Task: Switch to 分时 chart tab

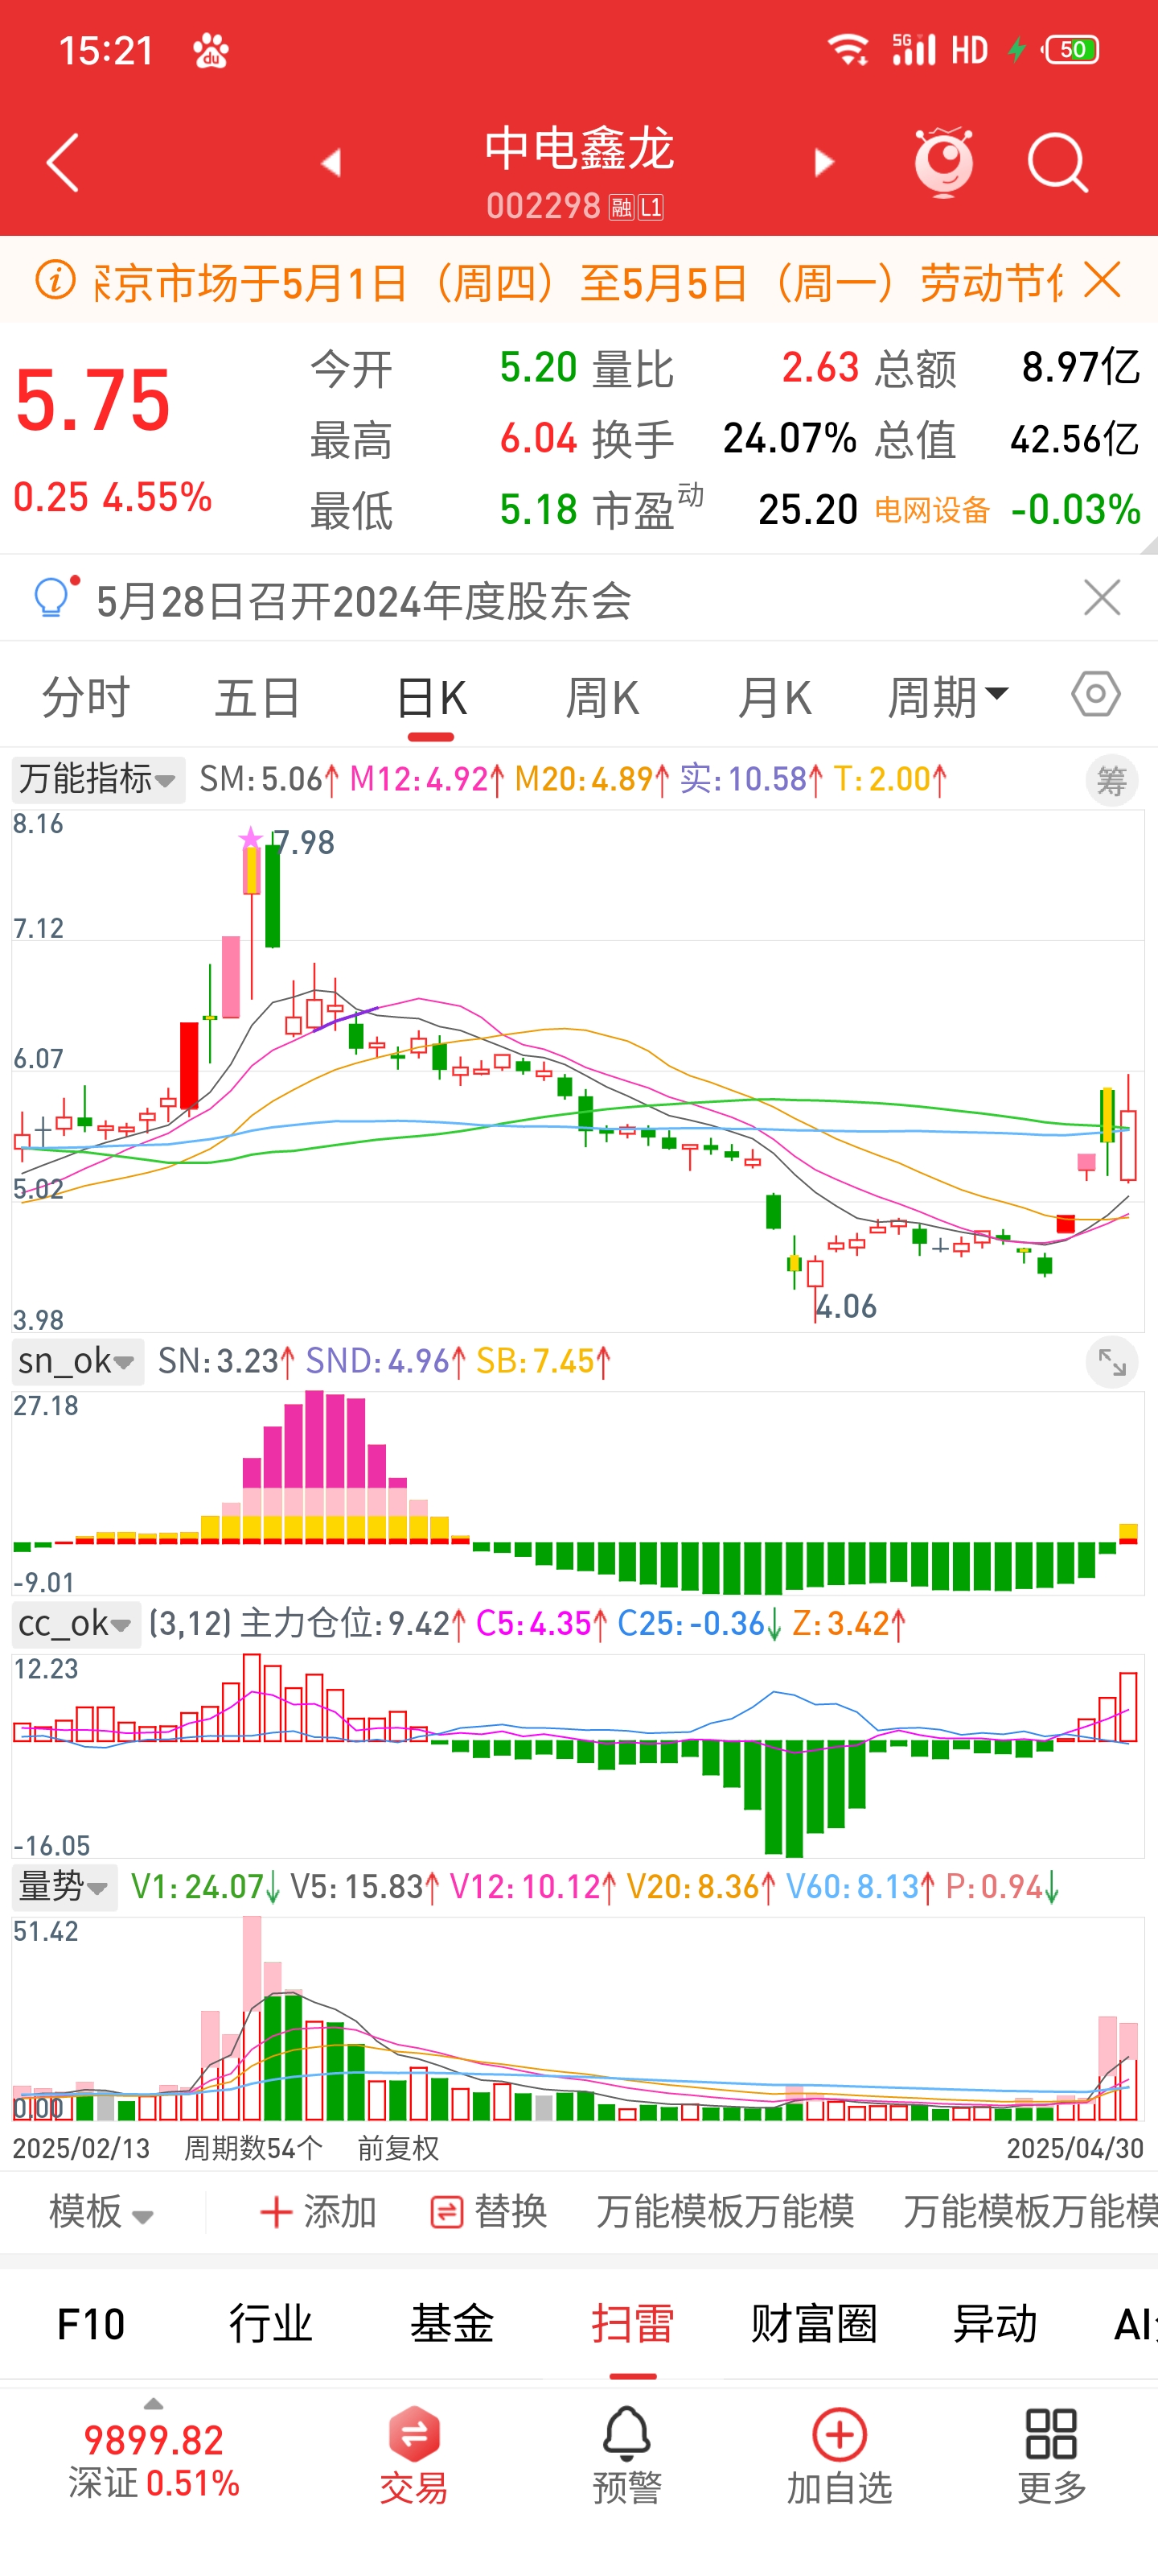Action: pyautogui.click(x=86, y=697)
